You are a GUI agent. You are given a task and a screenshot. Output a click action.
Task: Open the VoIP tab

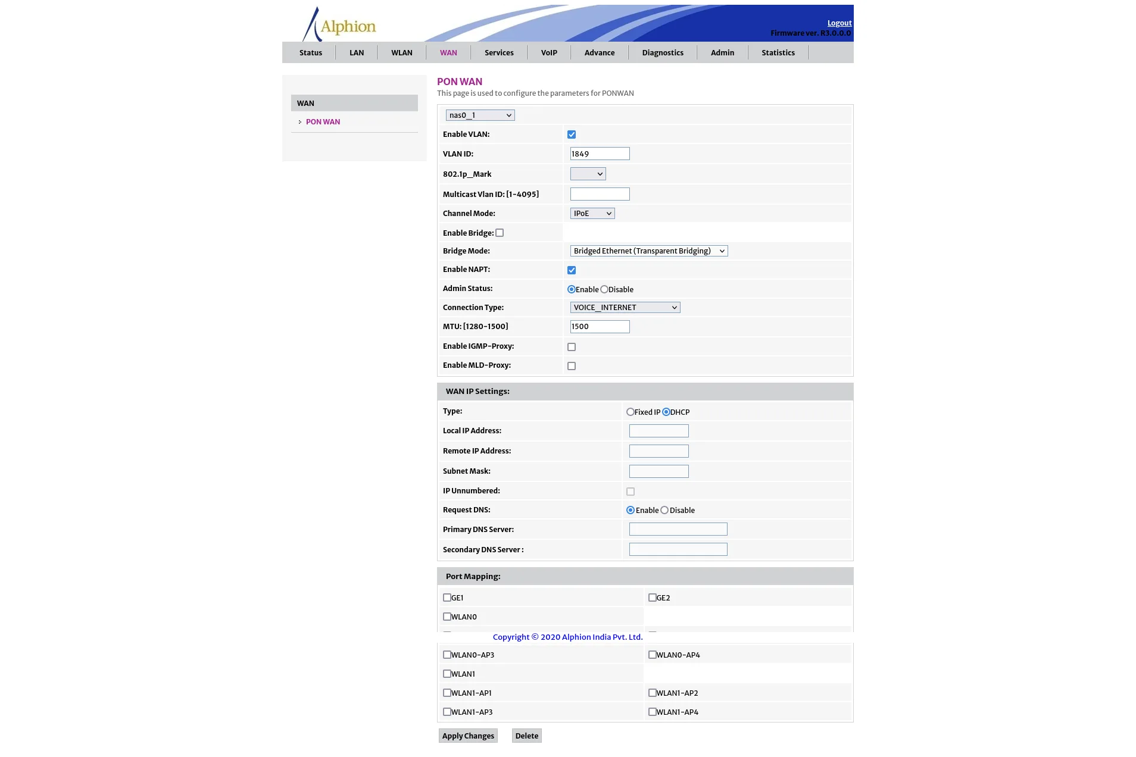point(549,52)
